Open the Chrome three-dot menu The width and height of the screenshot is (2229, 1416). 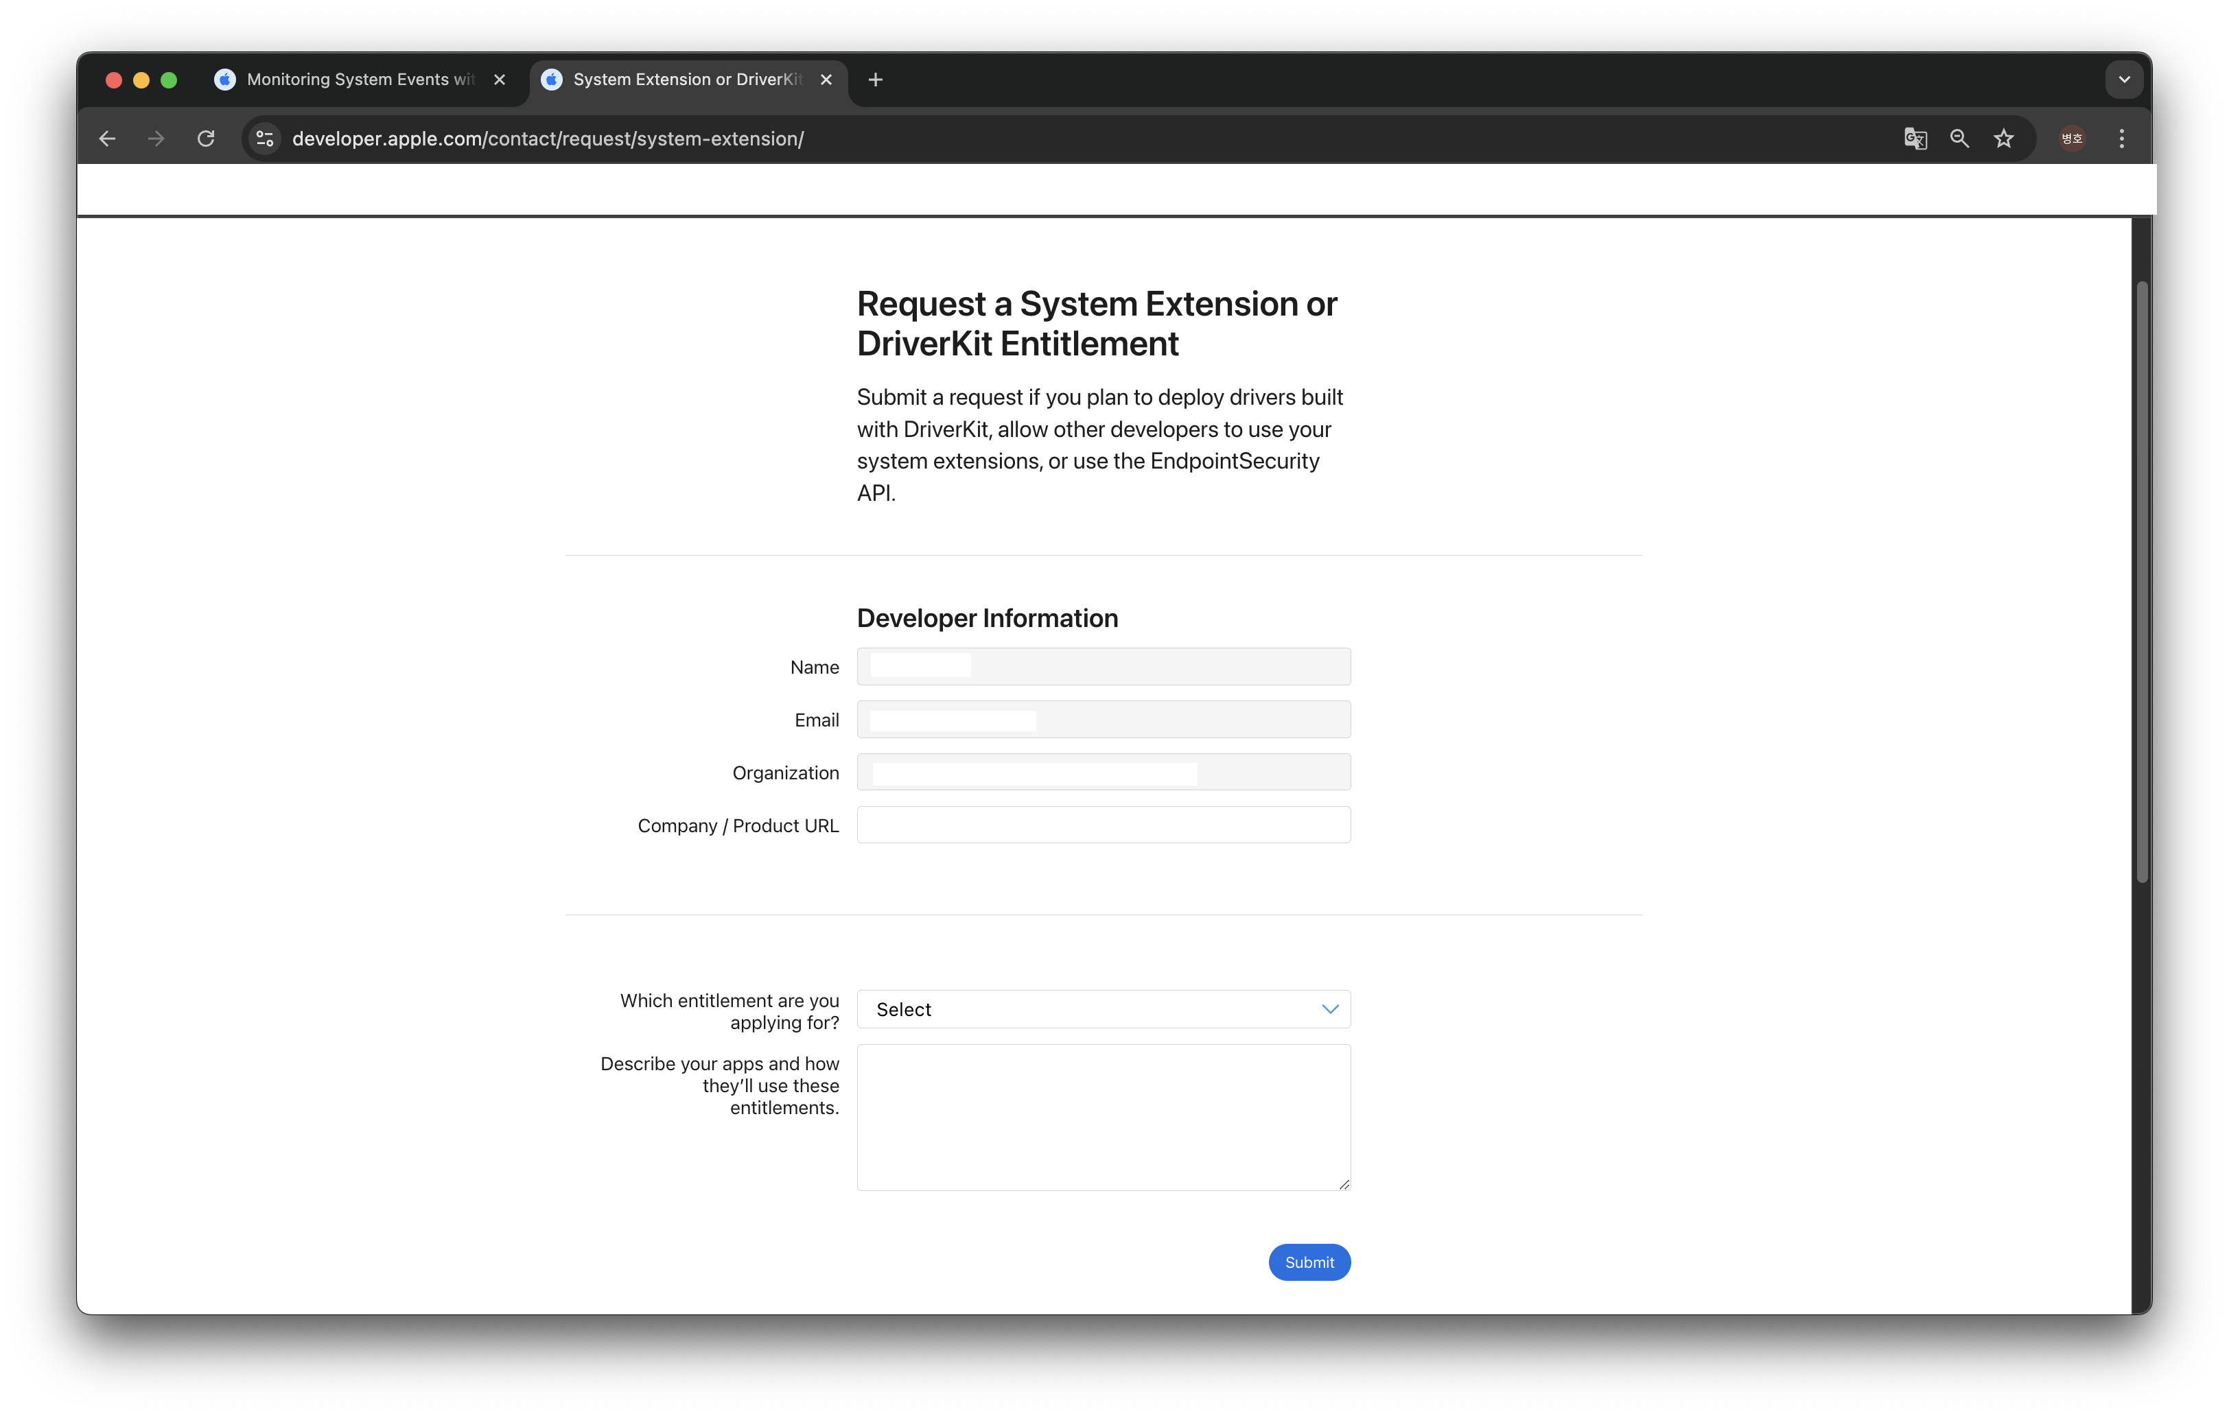pyautogui.click(x=2122, y=138)
